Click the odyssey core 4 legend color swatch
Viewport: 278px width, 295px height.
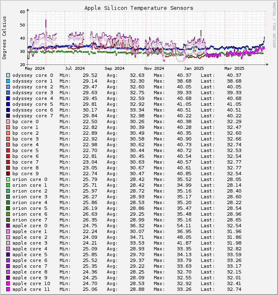point(8,98)
